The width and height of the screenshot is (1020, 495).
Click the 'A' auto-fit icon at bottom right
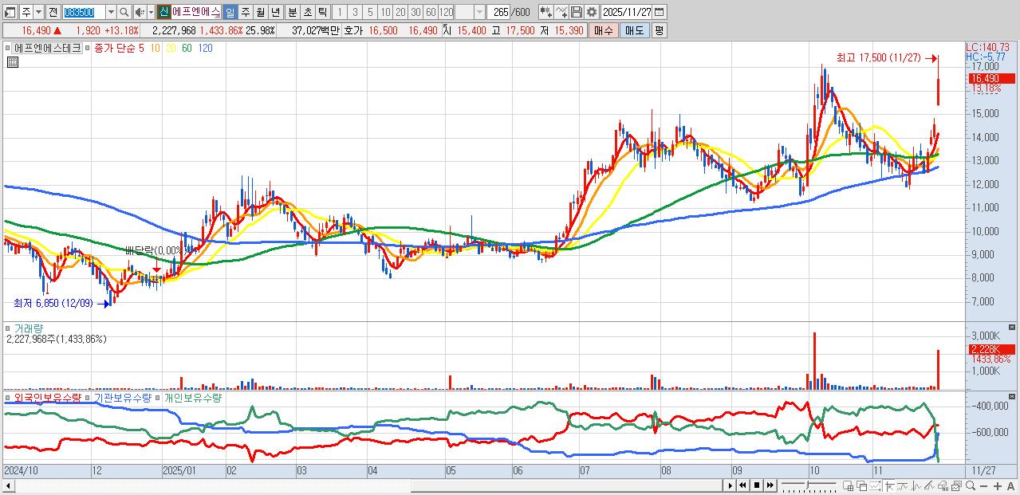pyautogui.click(x=1010, y=485)
